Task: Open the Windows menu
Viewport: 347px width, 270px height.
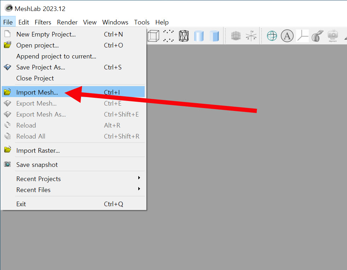Action: coord(115,22)
